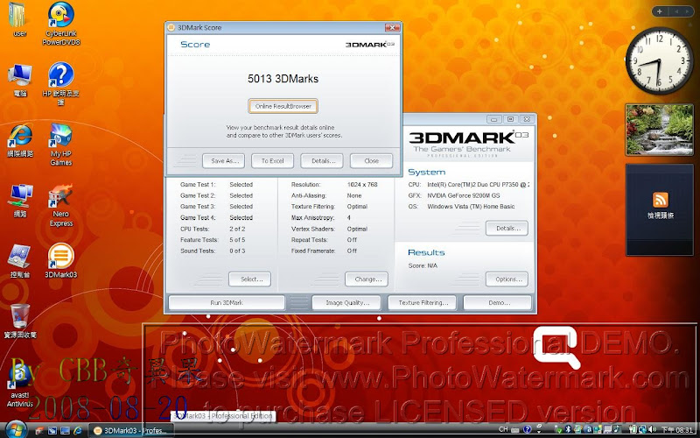Click 'Fixed Framerate:' setting label
Screen dimensions: 700x438
[313, 251]
